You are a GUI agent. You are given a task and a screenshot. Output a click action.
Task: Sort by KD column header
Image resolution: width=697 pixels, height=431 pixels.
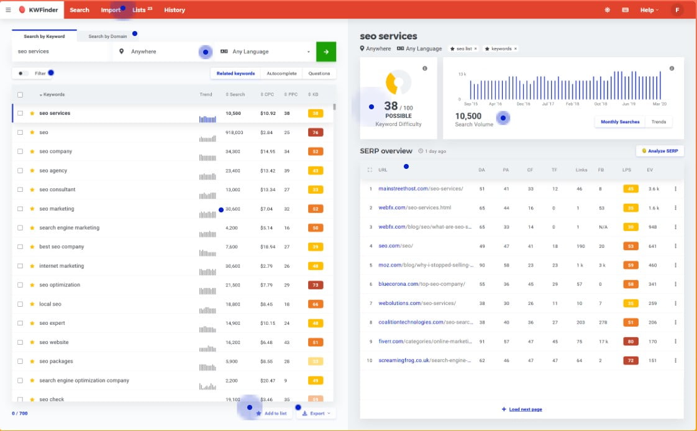tap(313, 94)
